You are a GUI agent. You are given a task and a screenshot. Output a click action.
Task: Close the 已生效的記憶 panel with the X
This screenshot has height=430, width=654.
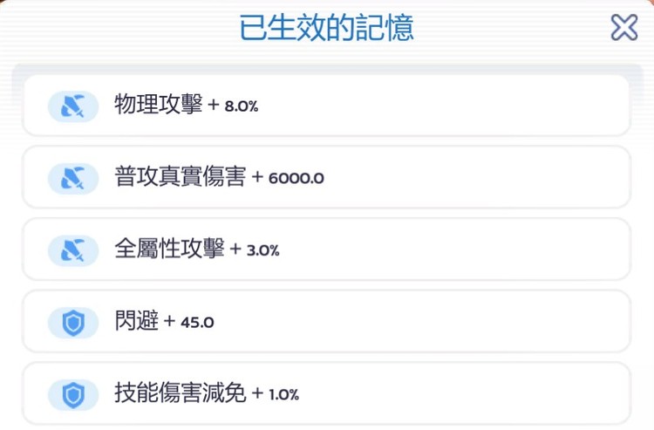623,28
